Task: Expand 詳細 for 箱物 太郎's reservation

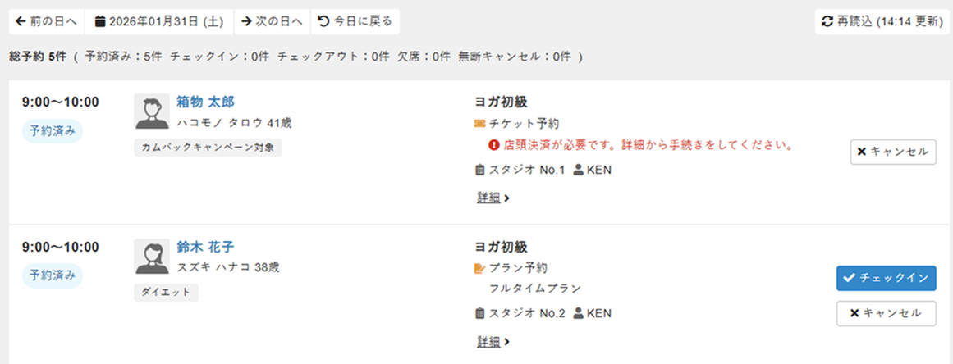Action: coord(493,198)
